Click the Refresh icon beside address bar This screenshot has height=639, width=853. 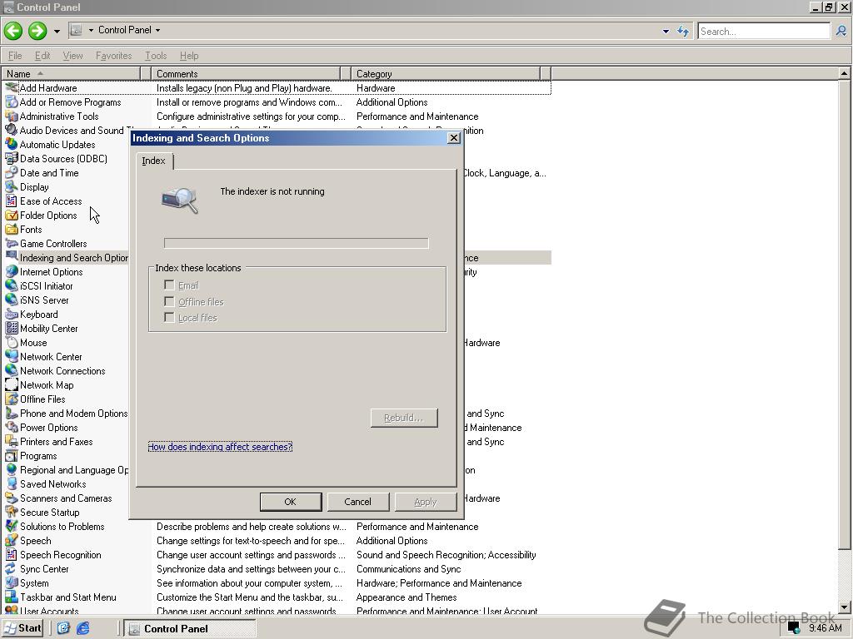click(683, 31)
